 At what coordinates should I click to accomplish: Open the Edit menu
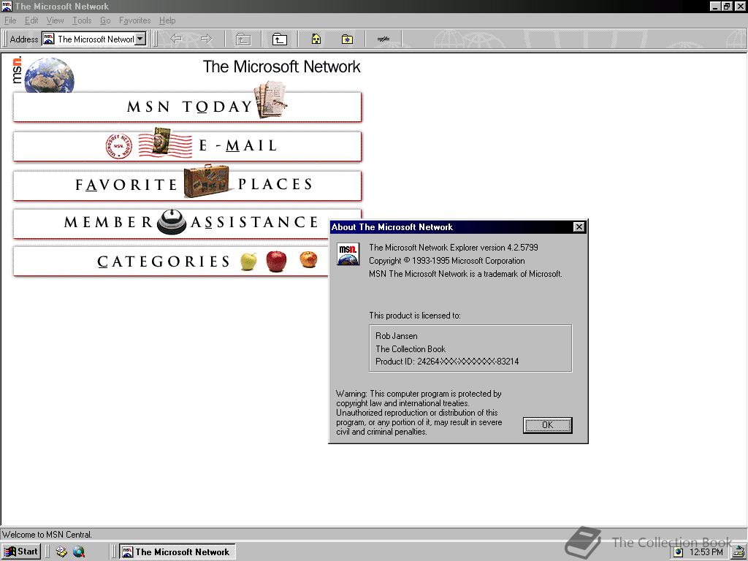pos(31,20)
